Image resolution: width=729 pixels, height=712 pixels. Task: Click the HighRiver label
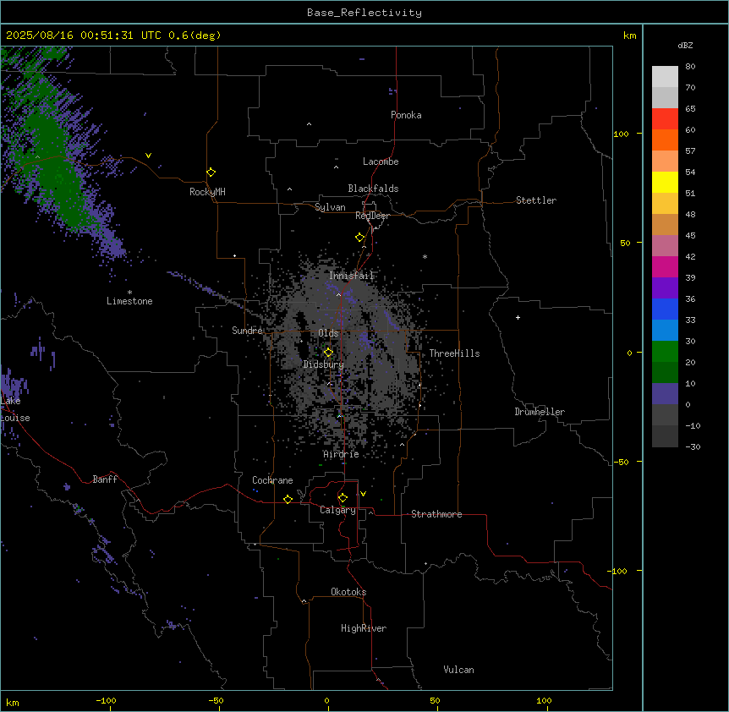click(x=364, y=628)
